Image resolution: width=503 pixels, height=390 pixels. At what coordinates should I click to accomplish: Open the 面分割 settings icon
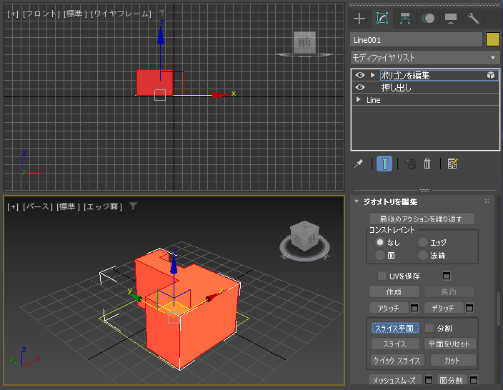click(x=474, y=380)
